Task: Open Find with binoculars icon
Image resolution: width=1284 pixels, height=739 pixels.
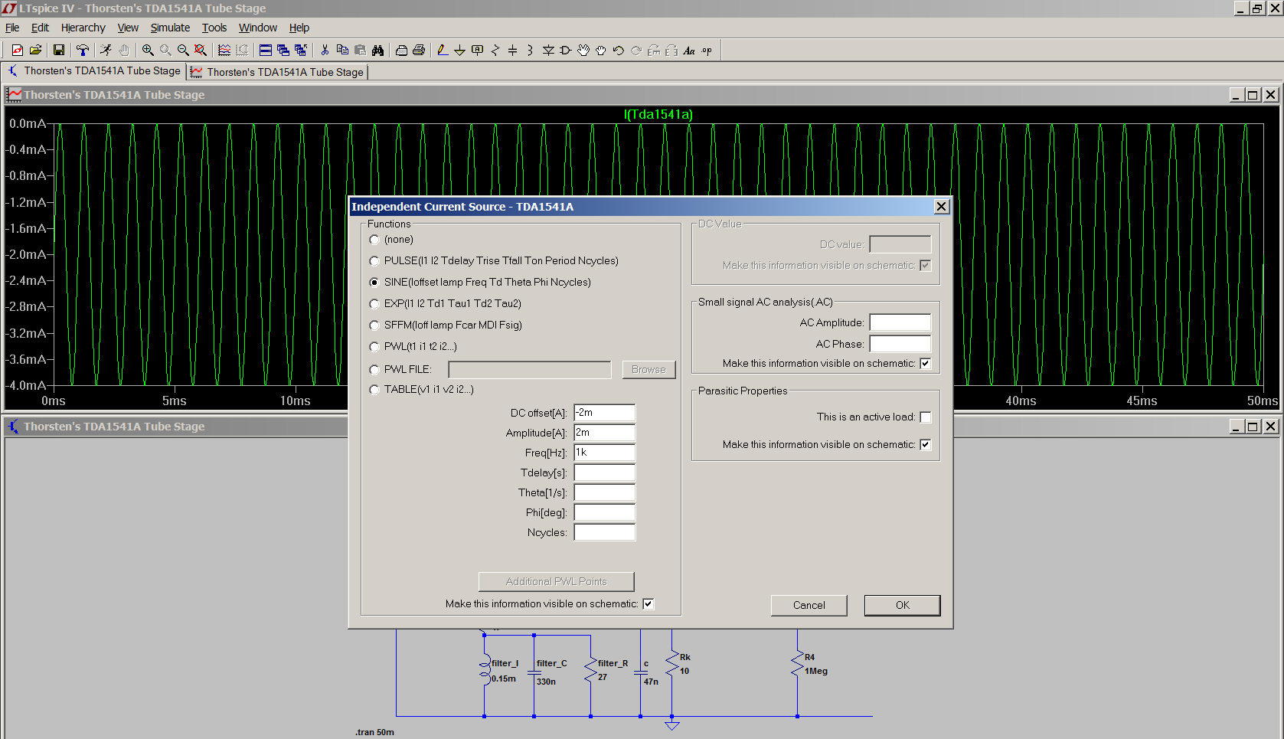Action: pyautogui.click(x=377, y=51)
